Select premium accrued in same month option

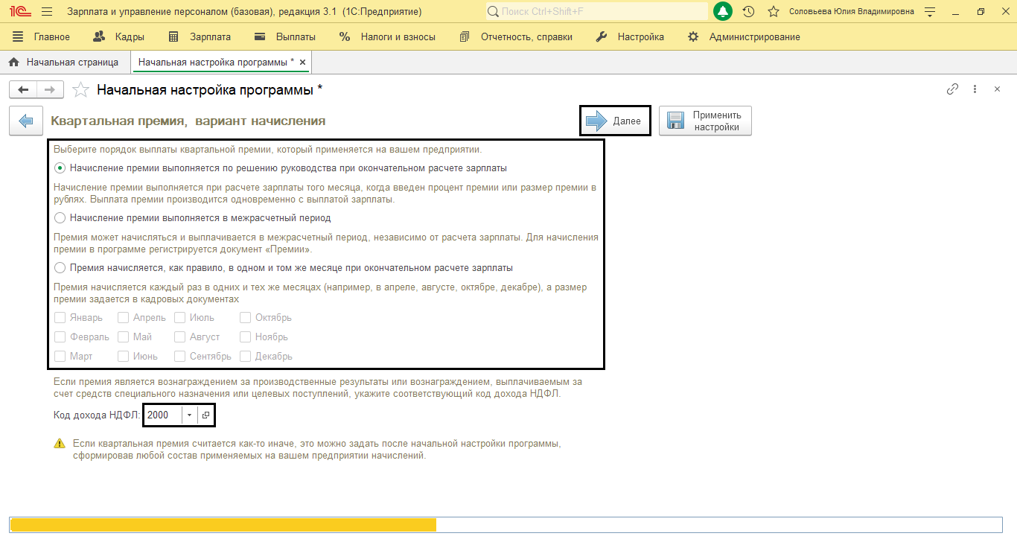pos(60,268)
